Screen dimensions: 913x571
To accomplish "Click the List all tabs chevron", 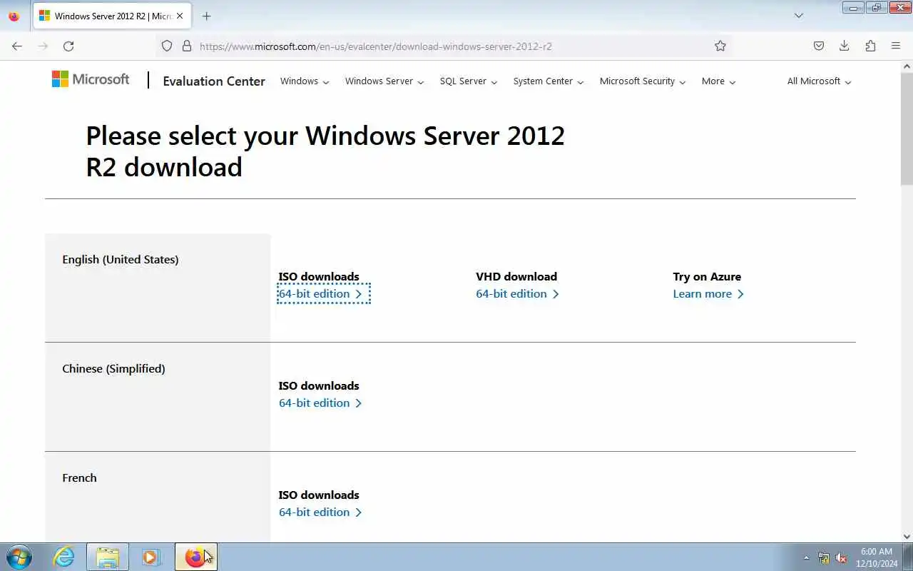I will (x=799, y=16).
